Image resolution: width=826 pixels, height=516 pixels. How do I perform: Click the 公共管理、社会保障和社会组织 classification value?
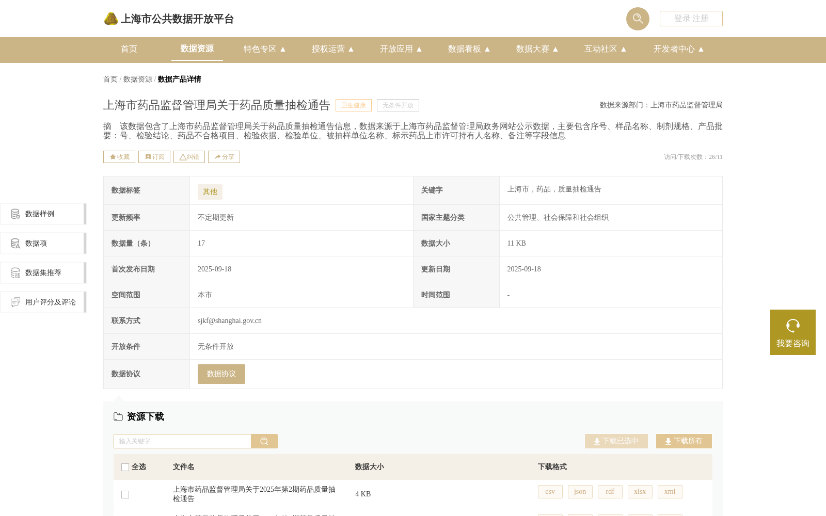point(558,218)
